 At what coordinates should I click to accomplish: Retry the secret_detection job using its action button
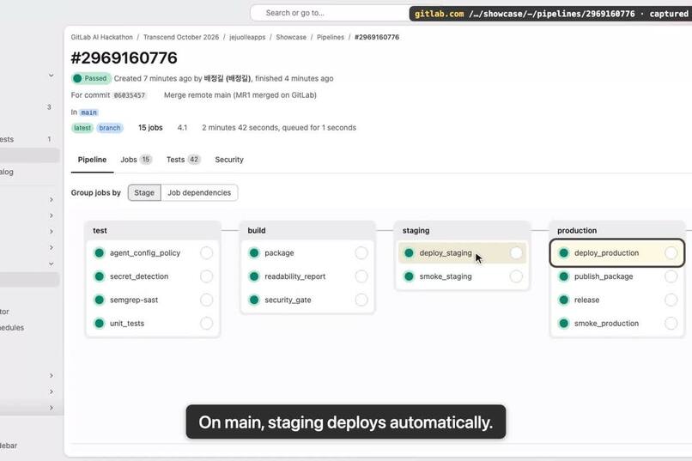click(206, 276)
